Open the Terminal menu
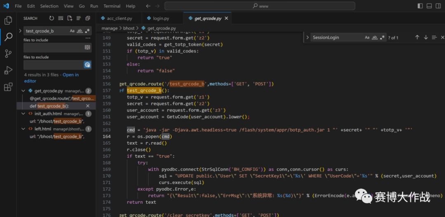The width and height of the screenshot is (445, 217). 112,6
